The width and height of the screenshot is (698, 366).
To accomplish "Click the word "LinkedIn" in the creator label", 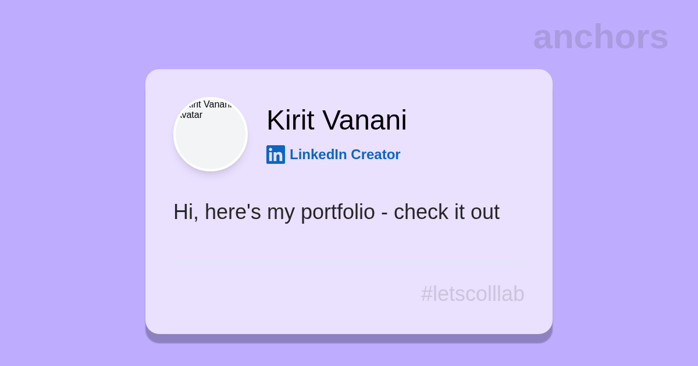I will 318,155.
